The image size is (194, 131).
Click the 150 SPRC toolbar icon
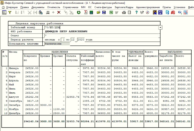point(48,12)
